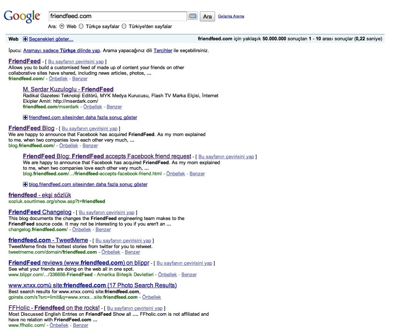Open Benzer for friendfeed.com/ result
Viewport: 402px width, 335px height.
[x=80, y=79]
